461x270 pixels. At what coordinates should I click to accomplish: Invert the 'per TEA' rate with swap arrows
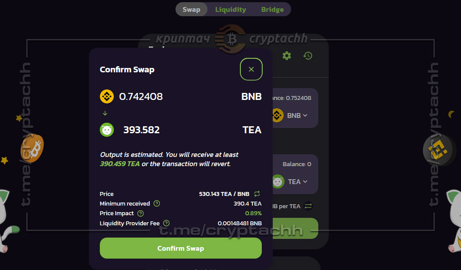pos(308,206)
